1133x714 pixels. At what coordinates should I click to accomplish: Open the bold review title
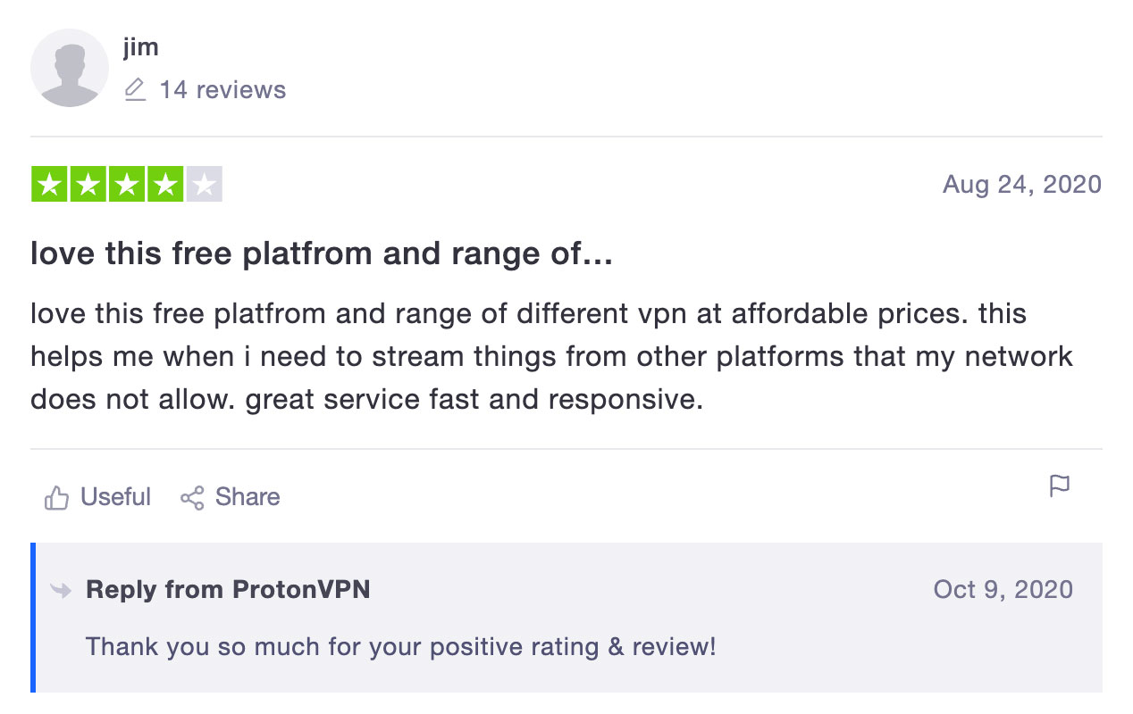pyautogui.click(x=322, y=255)
